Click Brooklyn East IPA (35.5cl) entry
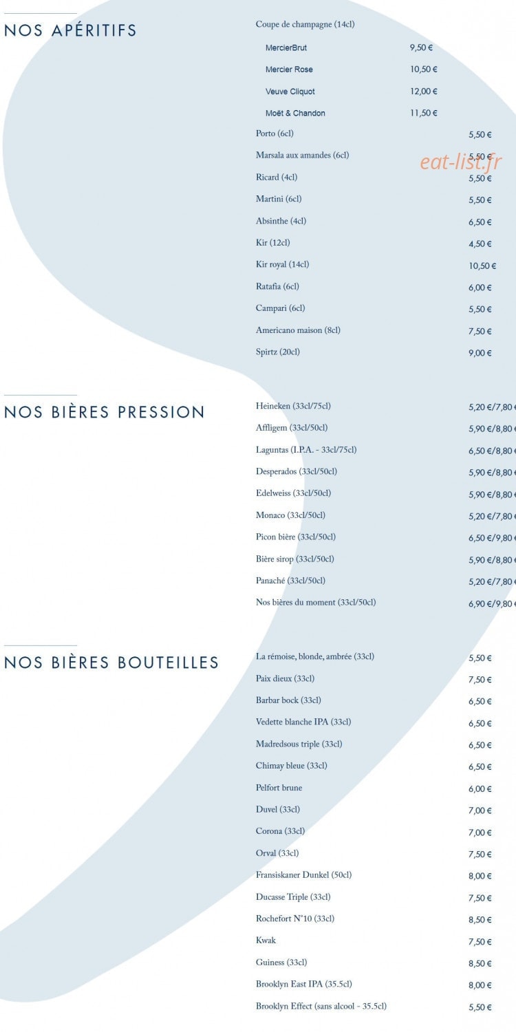 [304, 985]
